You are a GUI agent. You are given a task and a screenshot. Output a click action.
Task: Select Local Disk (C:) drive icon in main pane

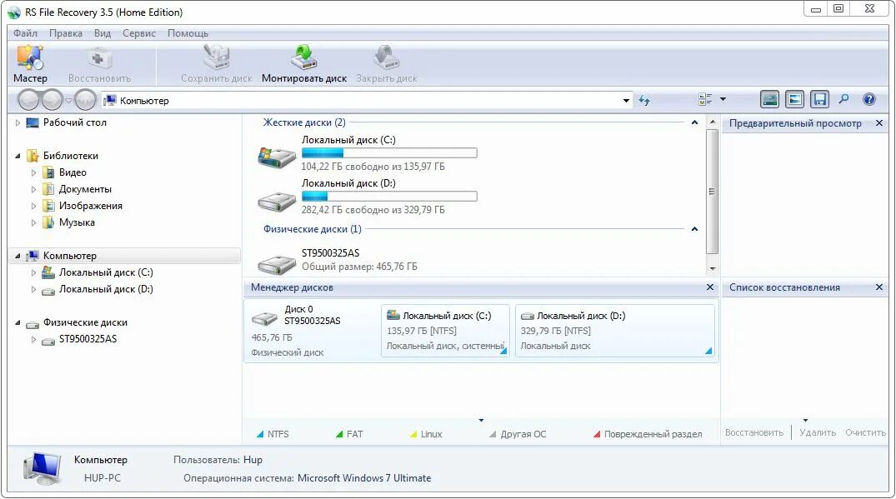coord(276,157)
